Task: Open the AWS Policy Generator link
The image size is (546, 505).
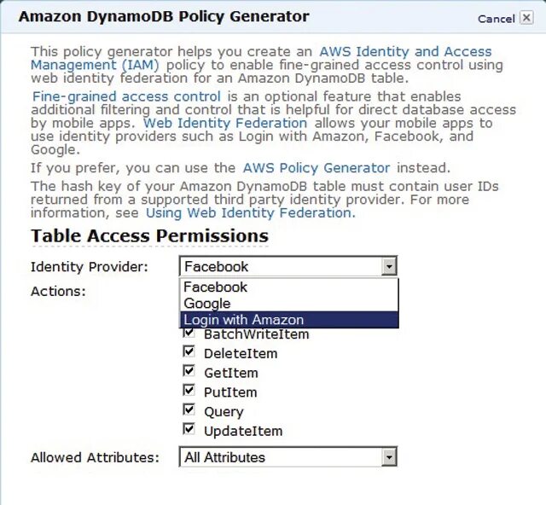Action: (316, 168)
